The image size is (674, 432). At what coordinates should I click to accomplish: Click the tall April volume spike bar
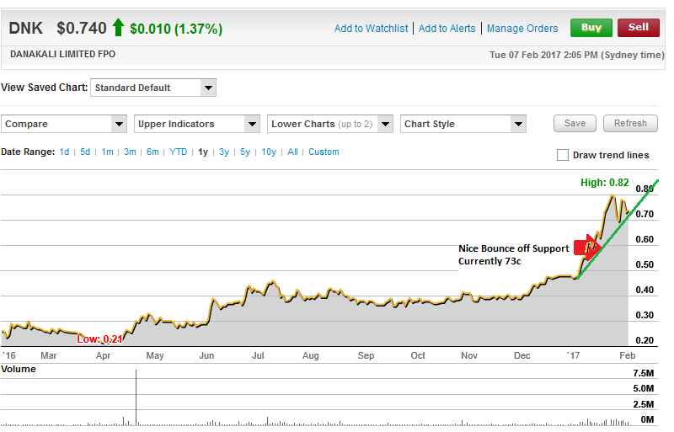pyautogui.click(x=136, y=397)
